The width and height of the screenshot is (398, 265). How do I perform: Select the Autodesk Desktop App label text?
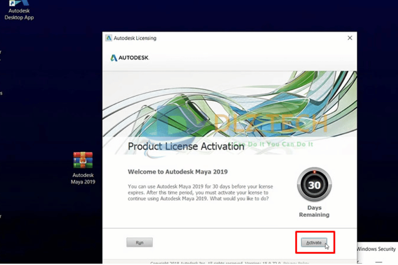coord(19,14)
